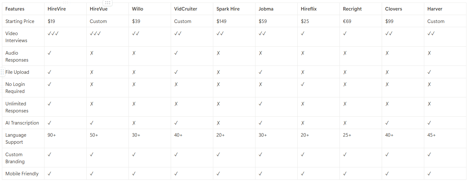Click the X for Spark Hire AI Transcription

(218, 123)
